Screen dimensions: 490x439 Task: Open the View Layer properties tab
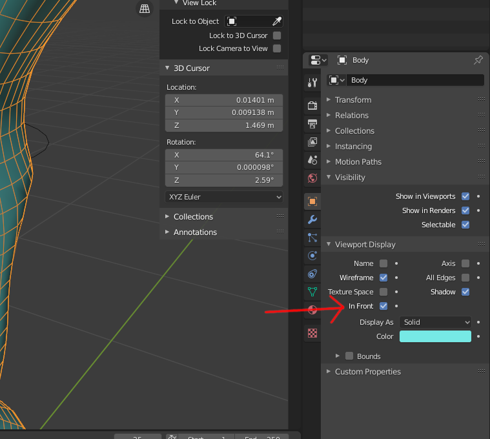tap(312, 142)
